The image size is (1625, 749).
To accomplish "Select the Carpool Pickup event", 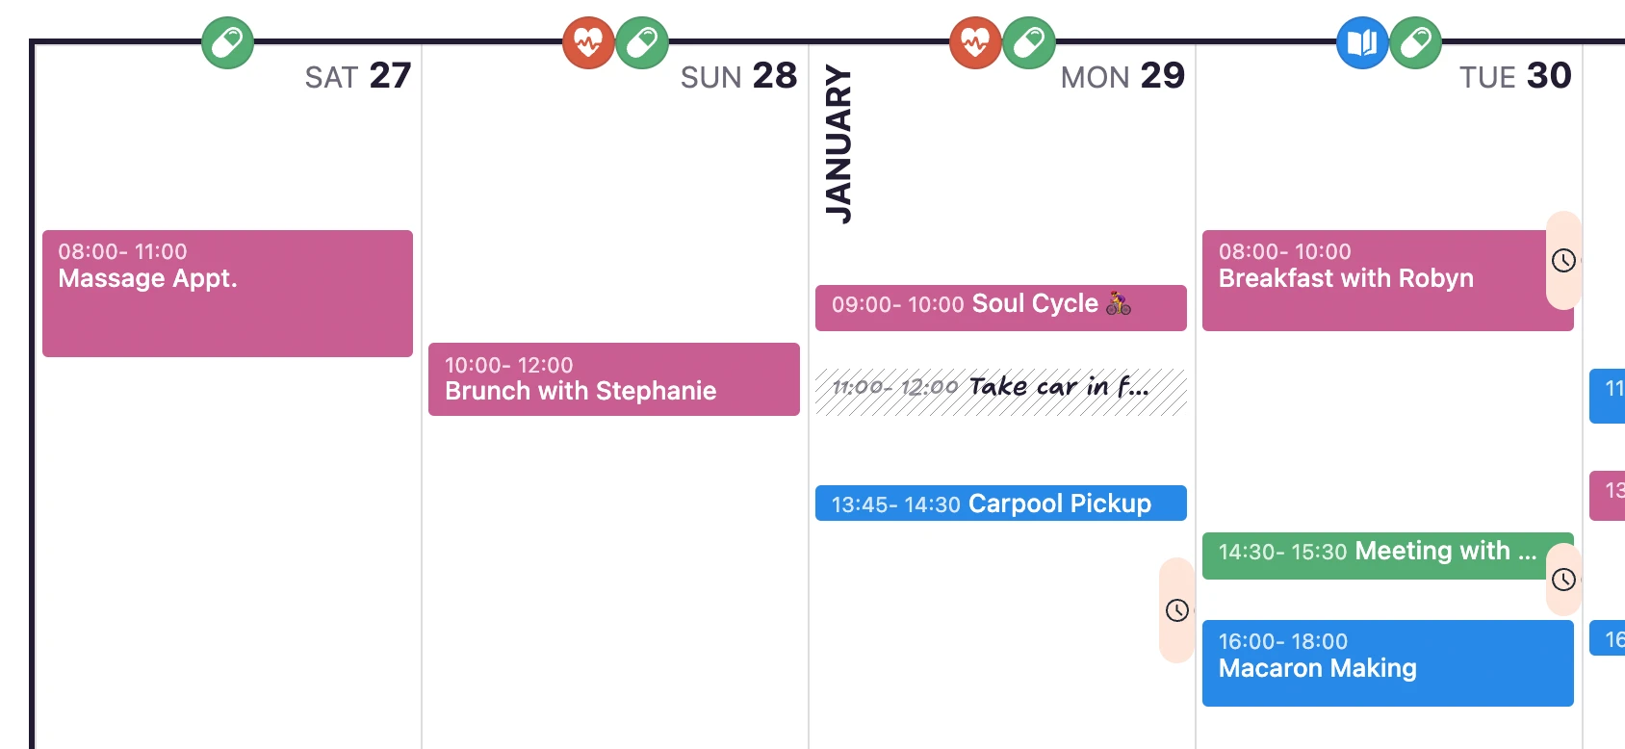I will click(x=1001, y=504).
